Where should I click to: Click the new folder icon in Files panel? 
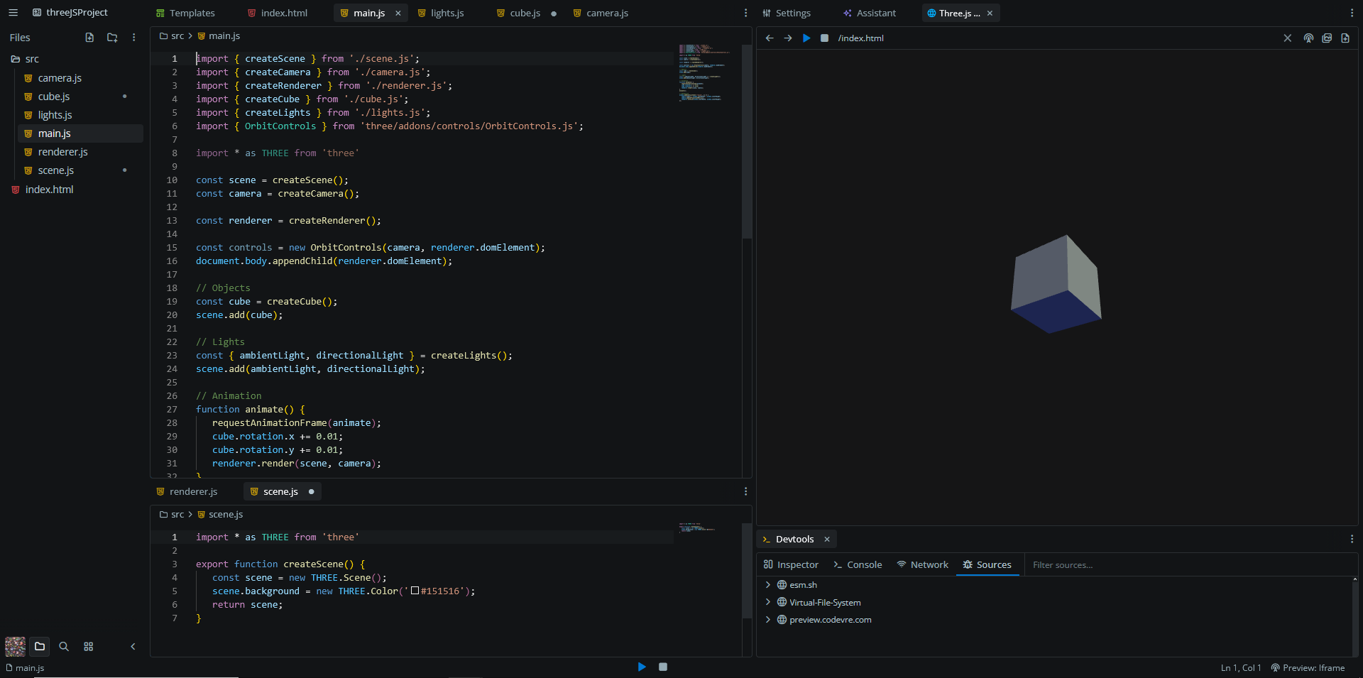tap(112, 38)
